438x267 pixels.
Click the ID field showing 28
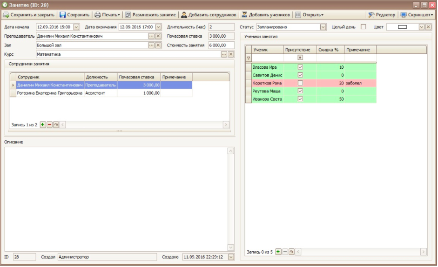click(25, 257)
